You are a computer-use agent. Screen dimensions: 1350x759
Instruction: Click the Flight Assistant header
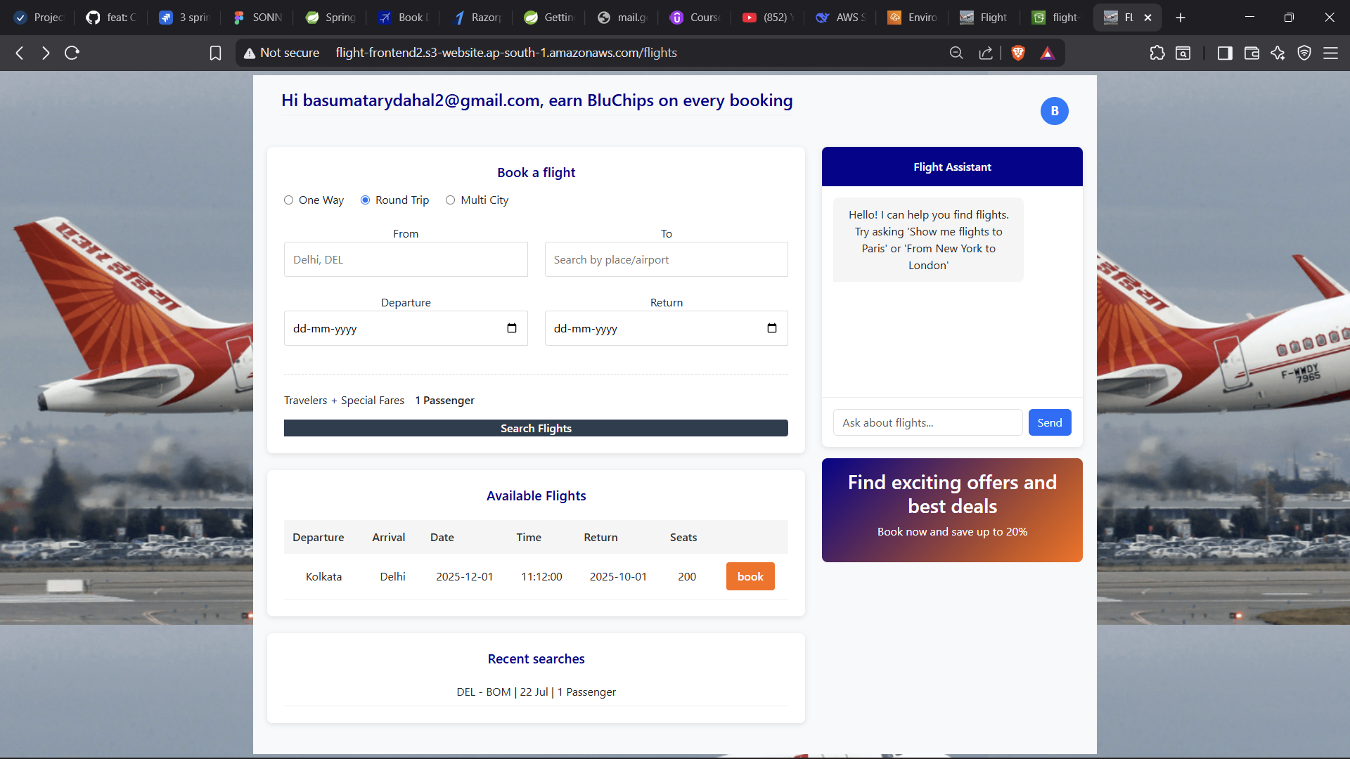point(952,167)
